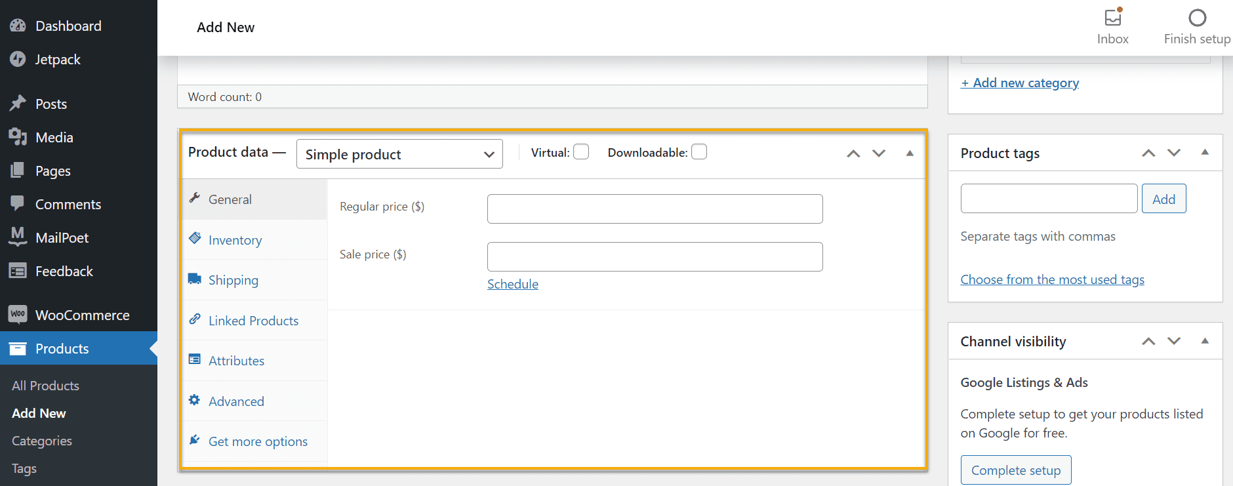
Task: Open the Get more options tab
Action: click(254, 441)
